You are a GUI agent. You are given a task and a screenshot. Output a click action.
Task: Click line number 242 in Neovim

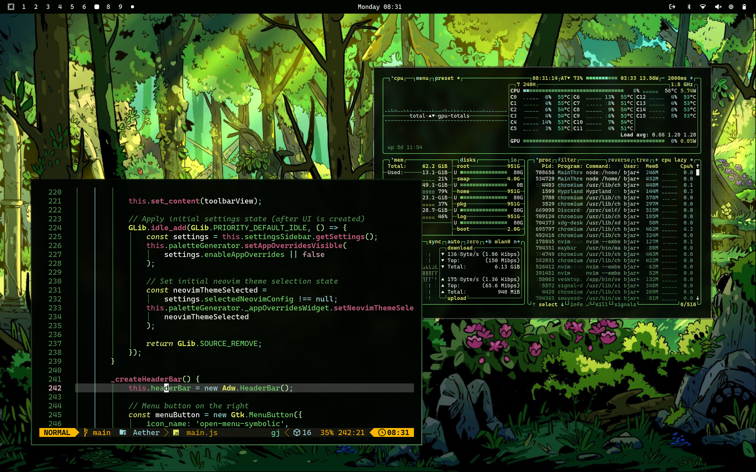click(x=55, y=388)
